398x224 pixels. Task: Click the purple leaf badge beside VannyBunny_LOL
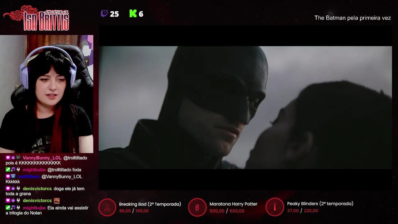pos(13,158)
